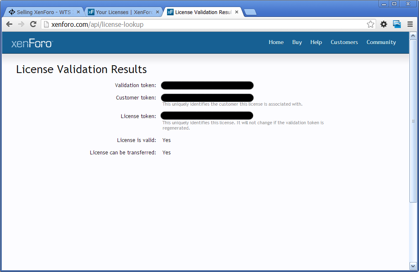The height and width of the screenshot is (272, 419).
Task: Switch to the Your Licenses | XenForo tab
Action: [x=124, y=12]
